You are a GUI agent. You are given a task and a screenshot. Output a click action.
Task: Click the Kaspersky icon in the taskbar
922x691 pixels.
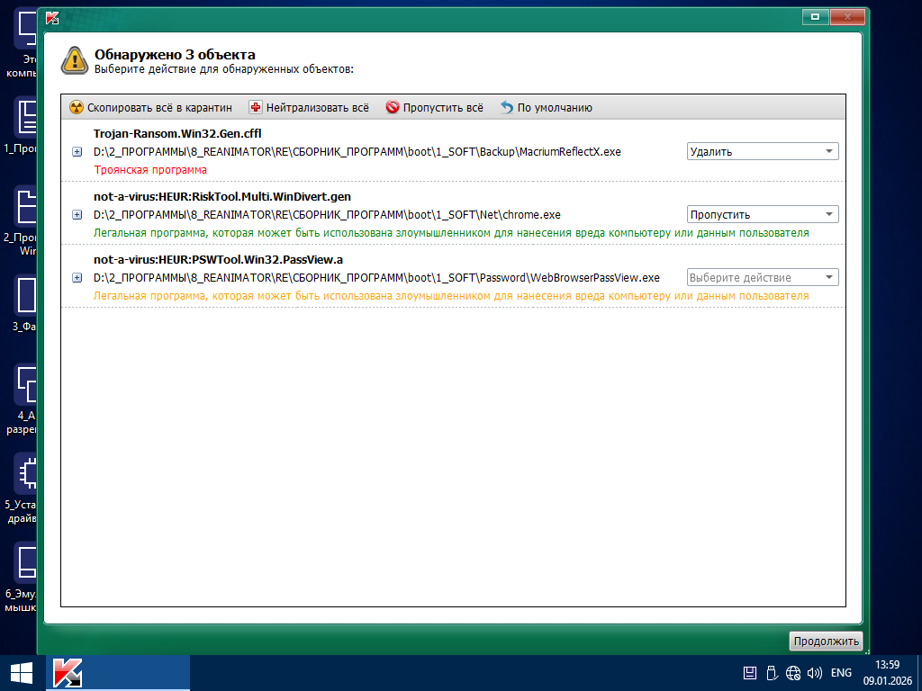68,673
